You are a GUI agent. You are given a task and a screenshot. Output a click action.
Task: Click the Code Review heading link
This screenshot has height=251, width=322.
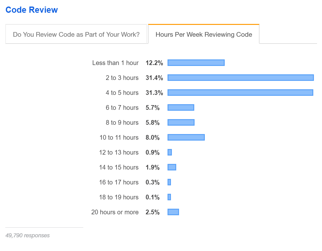click(32, 10)
